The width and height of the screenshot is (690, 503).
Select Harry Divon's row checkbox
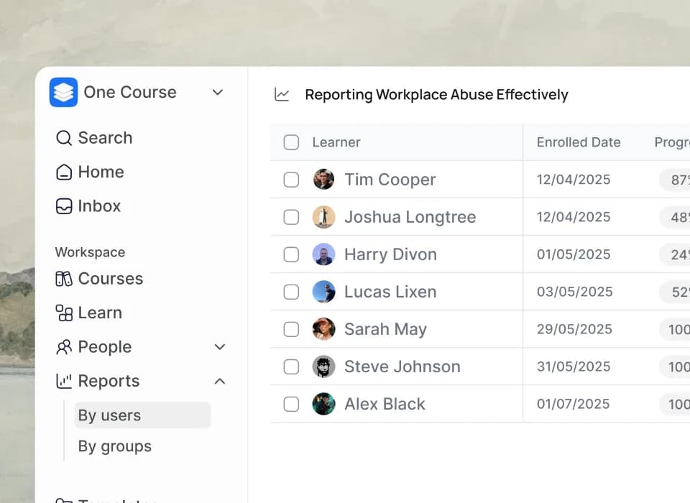click(x=291, y=254)
